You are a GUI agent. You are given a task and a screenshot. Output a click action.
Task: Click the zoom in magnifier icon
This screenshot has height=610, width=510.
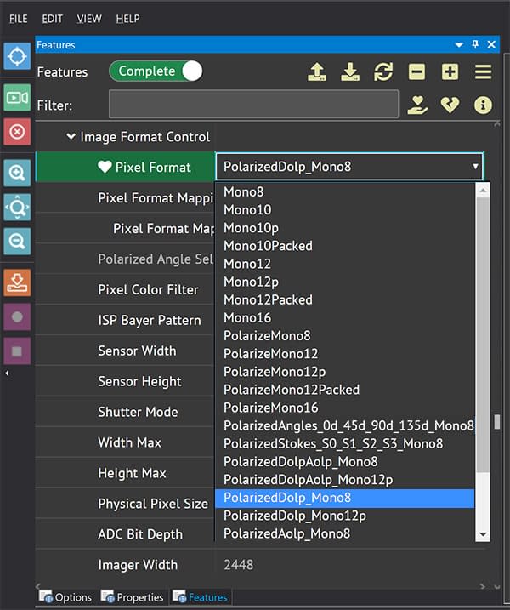coord(17,173)
